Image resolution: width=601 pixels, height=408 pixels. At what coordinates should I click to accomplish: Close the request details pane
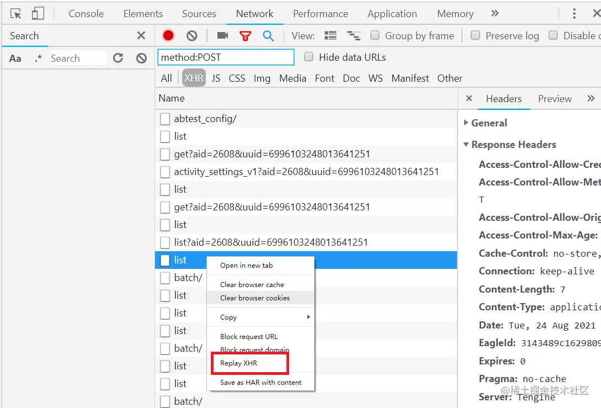click(469, 98)
